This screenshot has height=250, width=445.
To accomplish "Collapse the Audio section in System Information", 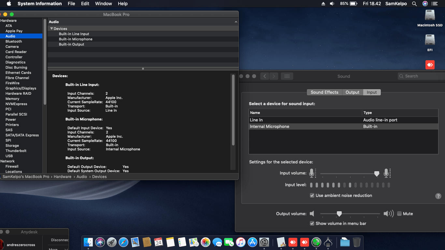I will tap(236, 22).
